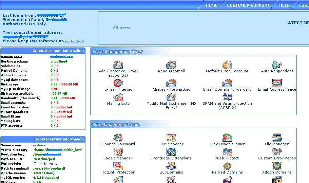Click the 'FTP Manager' text label

coord(171,144)
